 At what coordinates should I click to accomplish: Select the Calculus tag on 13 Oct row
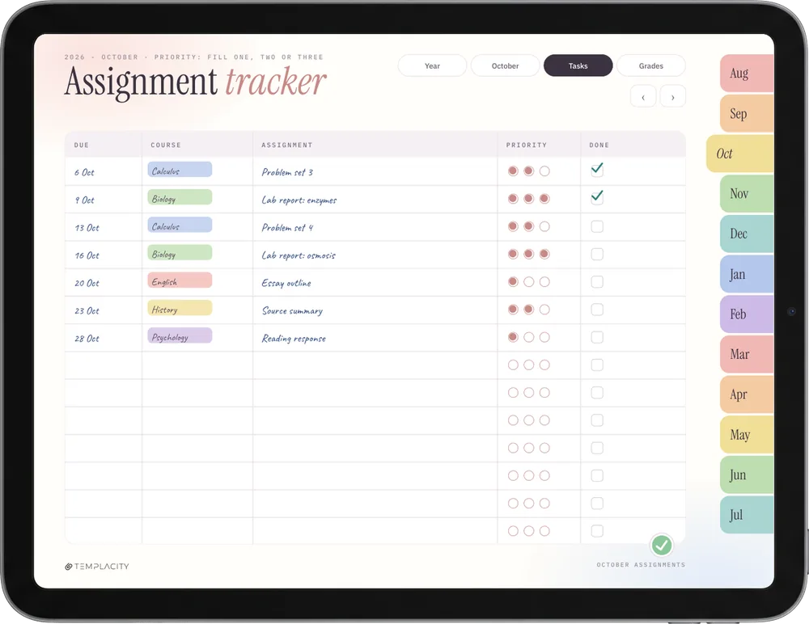[180, 226]
